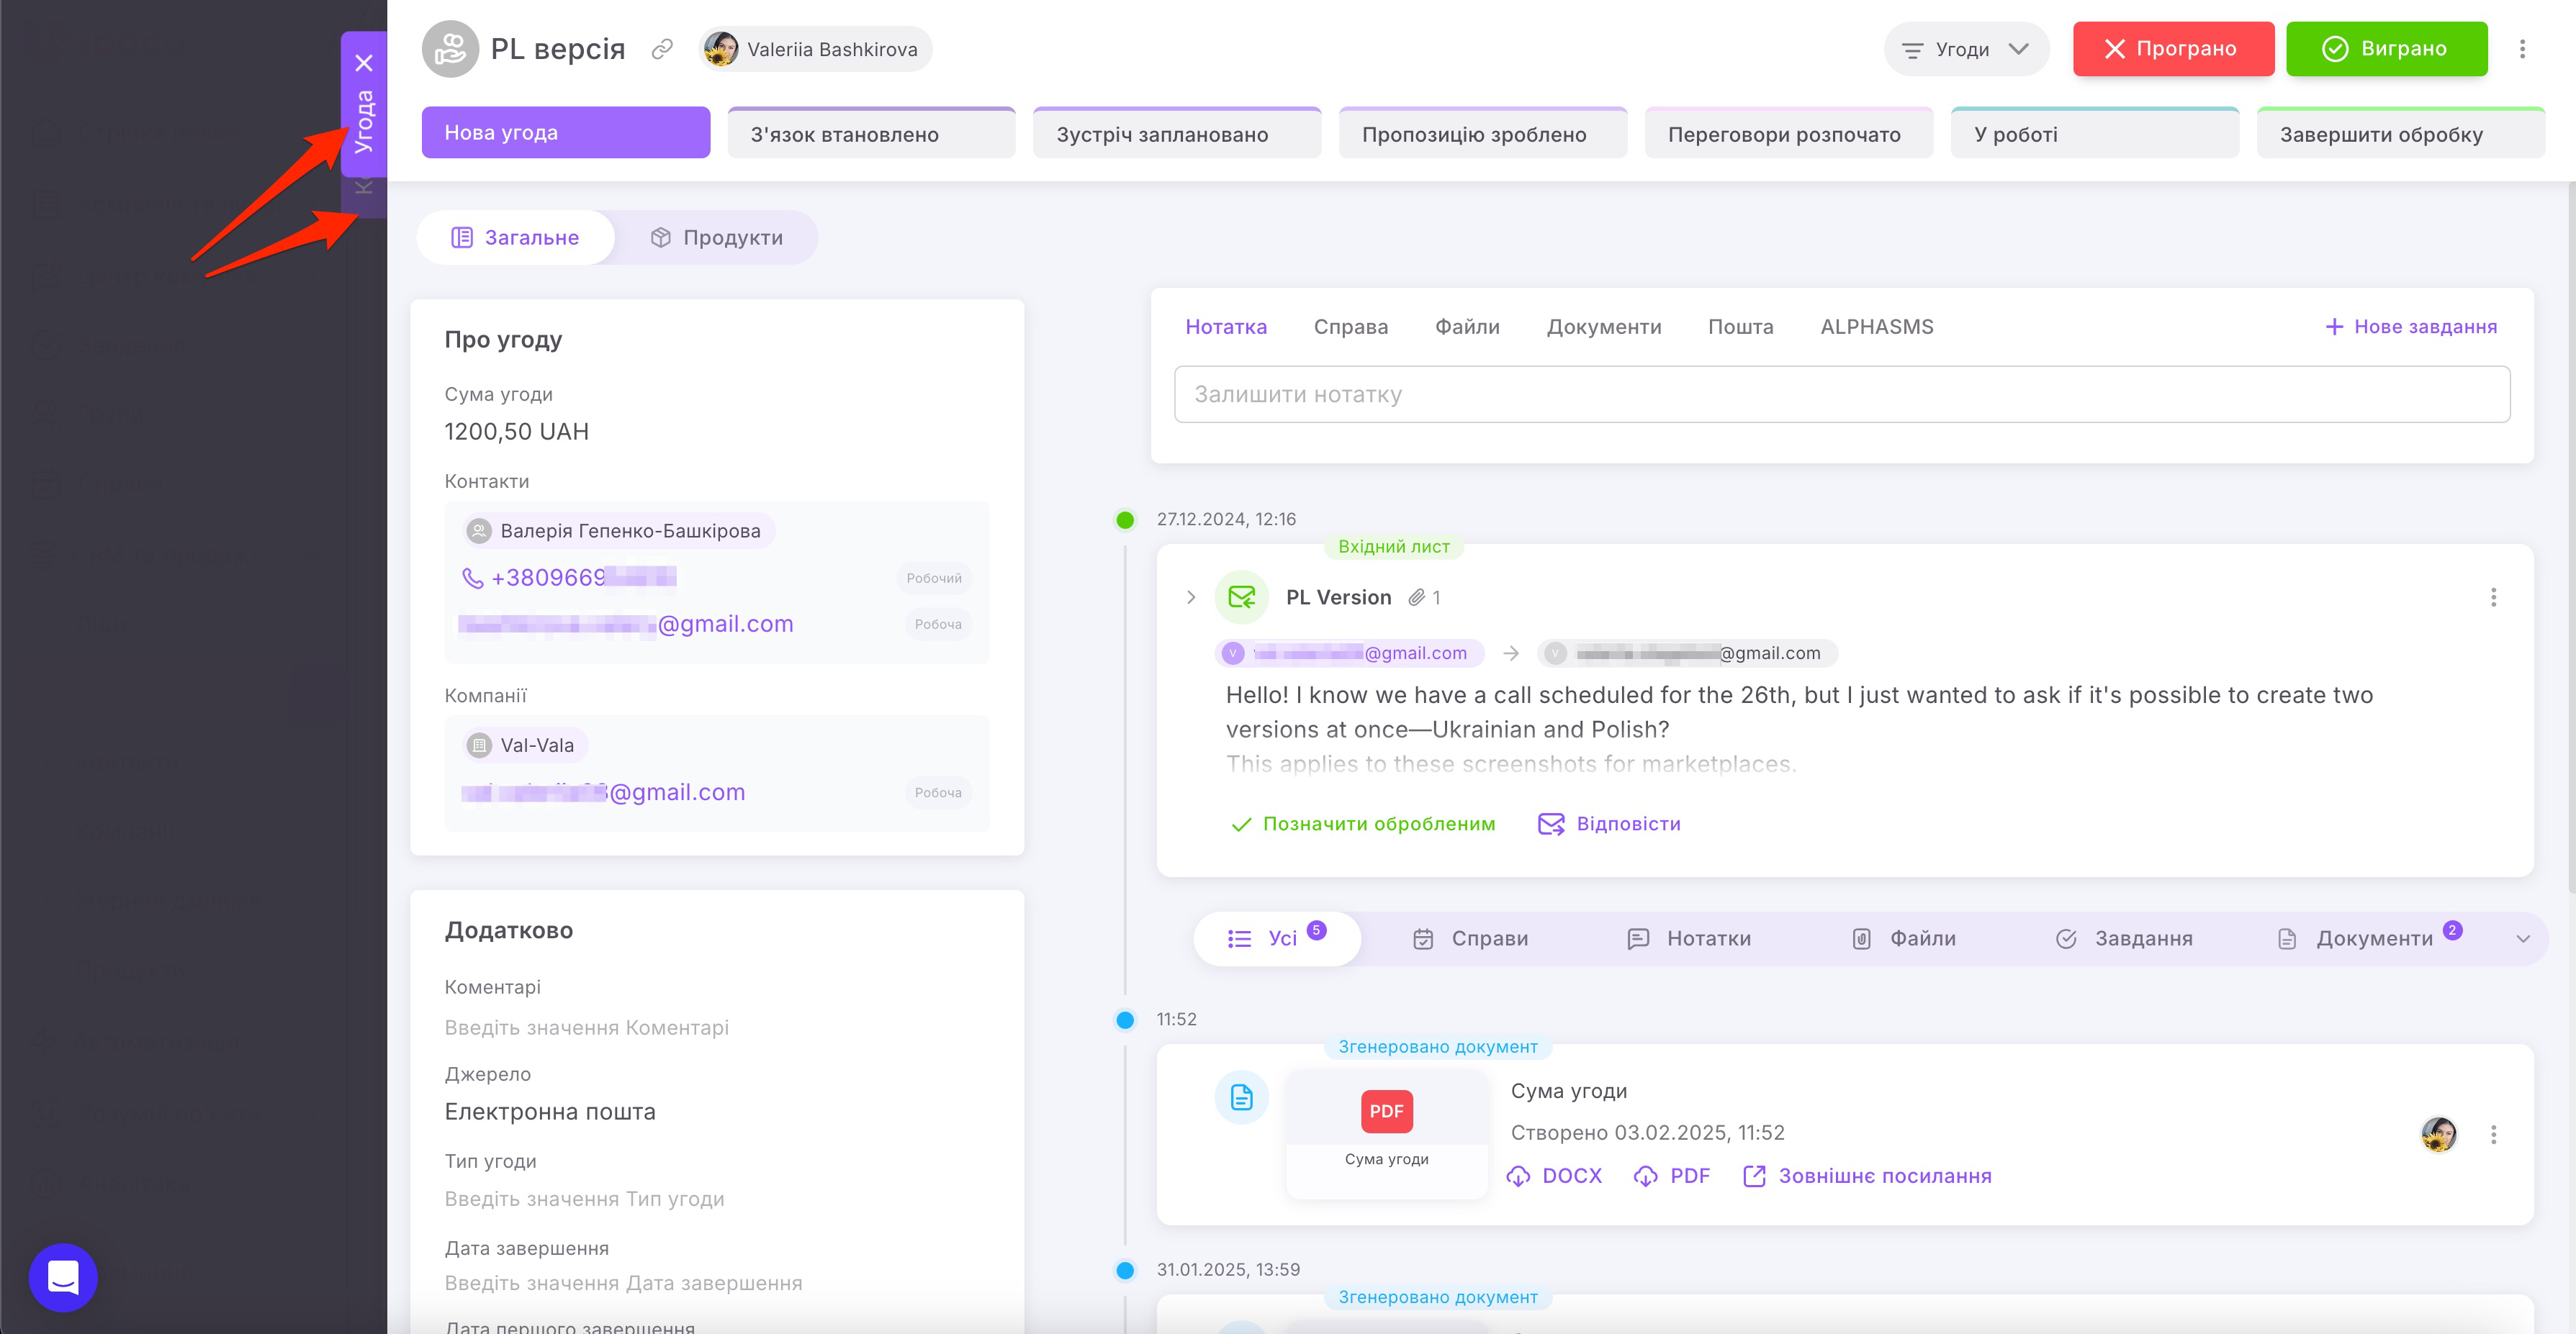The width and height of the screenshot is (2576, 1334).
Task: Click the copy link icon beside PL версія
Action: click(x=661, y=49)
